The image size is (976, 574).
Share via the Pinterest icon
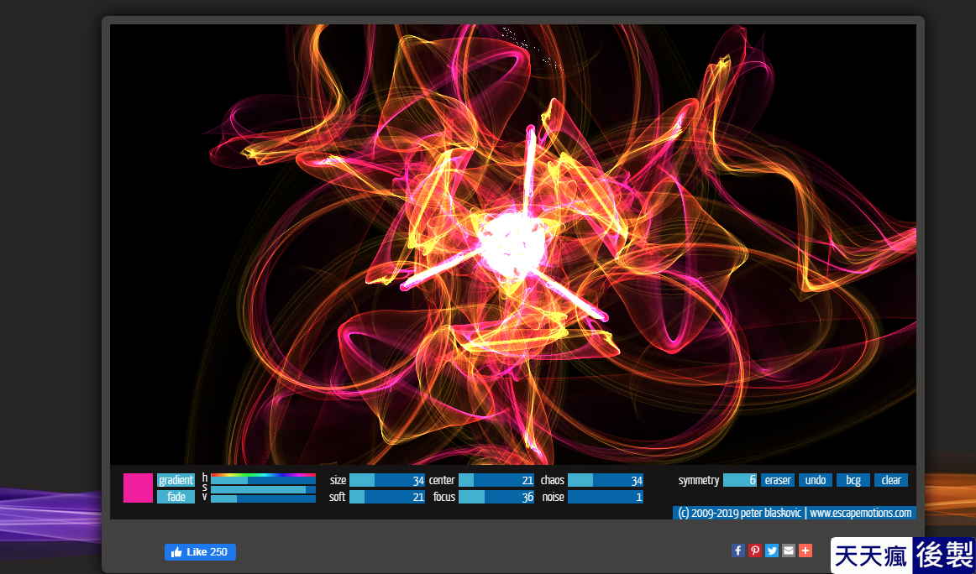(x=755, y=551)
